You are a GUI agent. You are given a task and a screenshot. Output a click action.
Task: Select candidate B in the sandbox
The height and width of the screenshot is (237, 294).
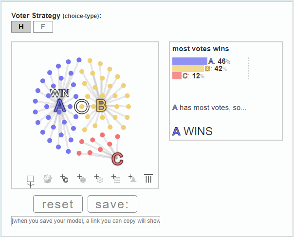[x=101, y=106]
